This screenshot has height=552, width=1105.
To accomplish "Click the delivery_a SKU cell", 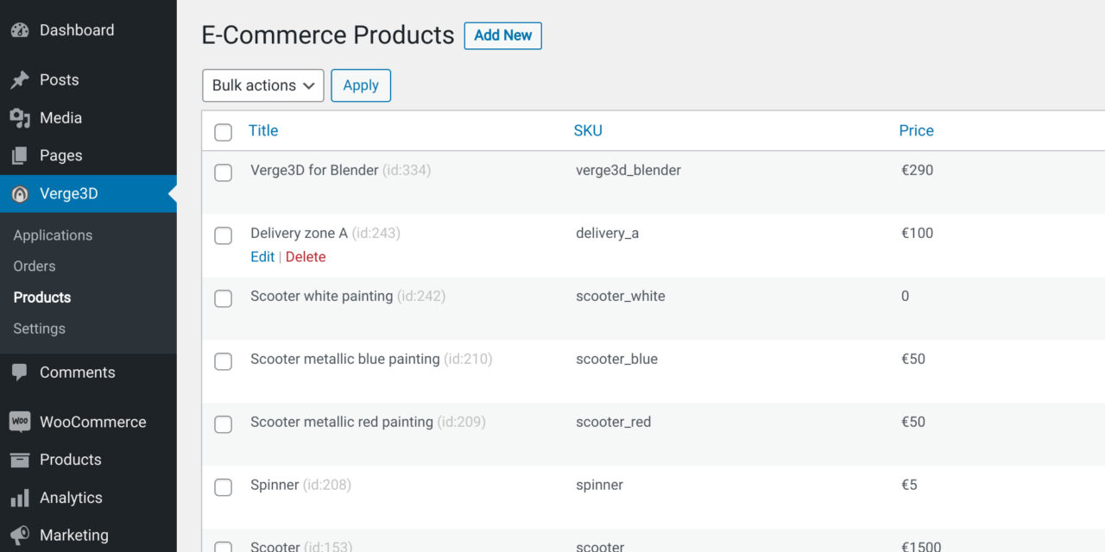I will [x=607, y=234].
